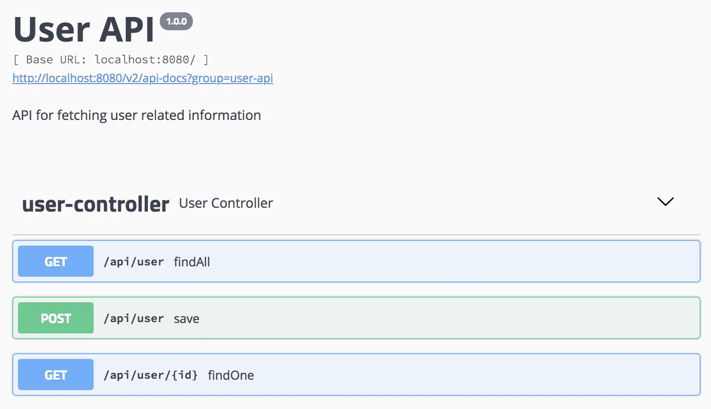Image resolution: width=711 pixels, height=409 pixels.
Task: Click the Base URL localhost:8080 text
Action: click(110, 60)
